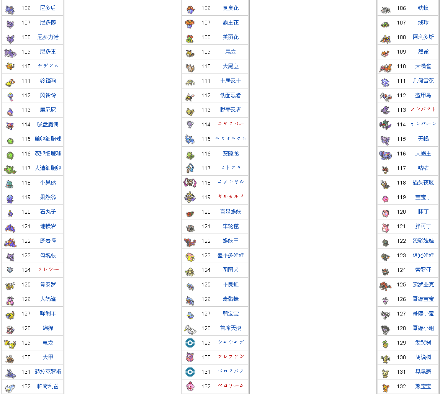Click the red メレシー link
The height and width of the screenshot is (394, 440).
(x=48, y=270)
